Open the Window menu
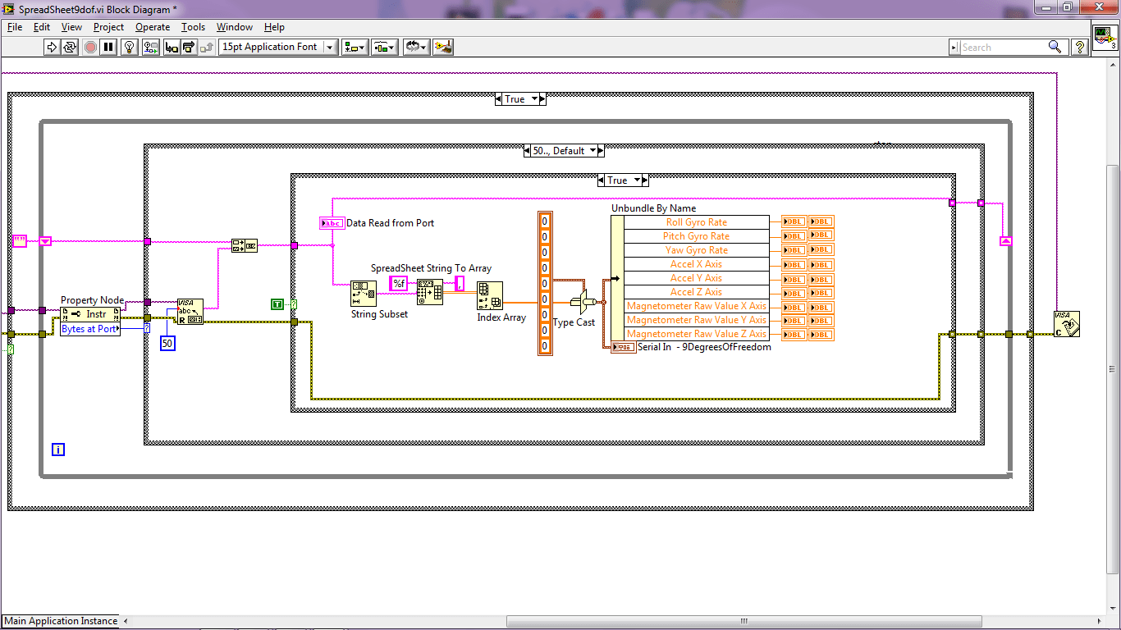Image resolution: width=1121 pixels, height=630 pixels. tap(235, 27)
